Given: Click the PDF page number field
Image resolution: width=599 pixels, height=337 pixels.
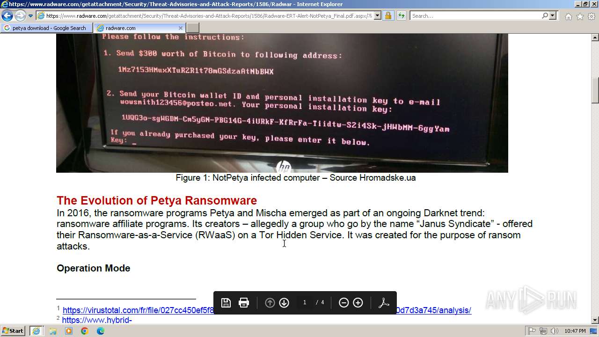Looking at the screenshot, I should pos(305,303).
